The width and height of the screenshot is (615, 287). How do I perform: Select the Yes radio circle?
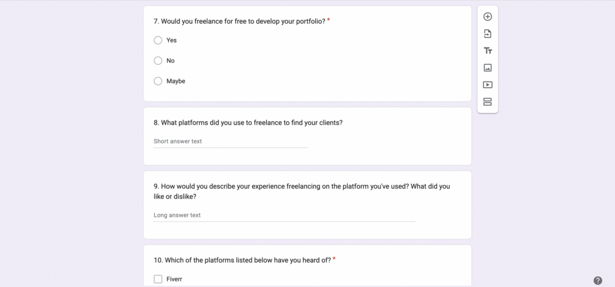pyautogui.click(x=158, y=40)
